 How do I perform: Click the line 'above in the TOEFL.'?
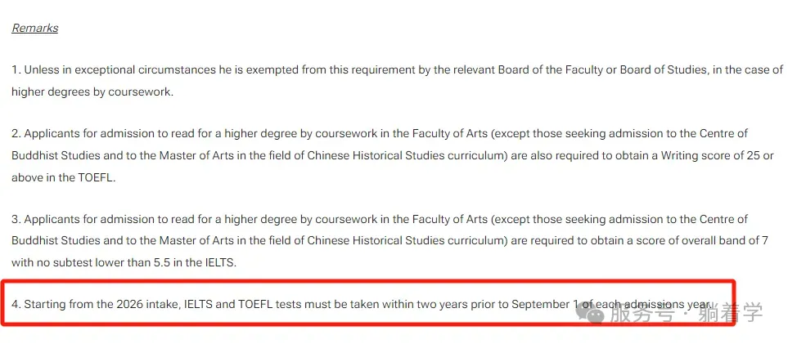coord(63,178)
